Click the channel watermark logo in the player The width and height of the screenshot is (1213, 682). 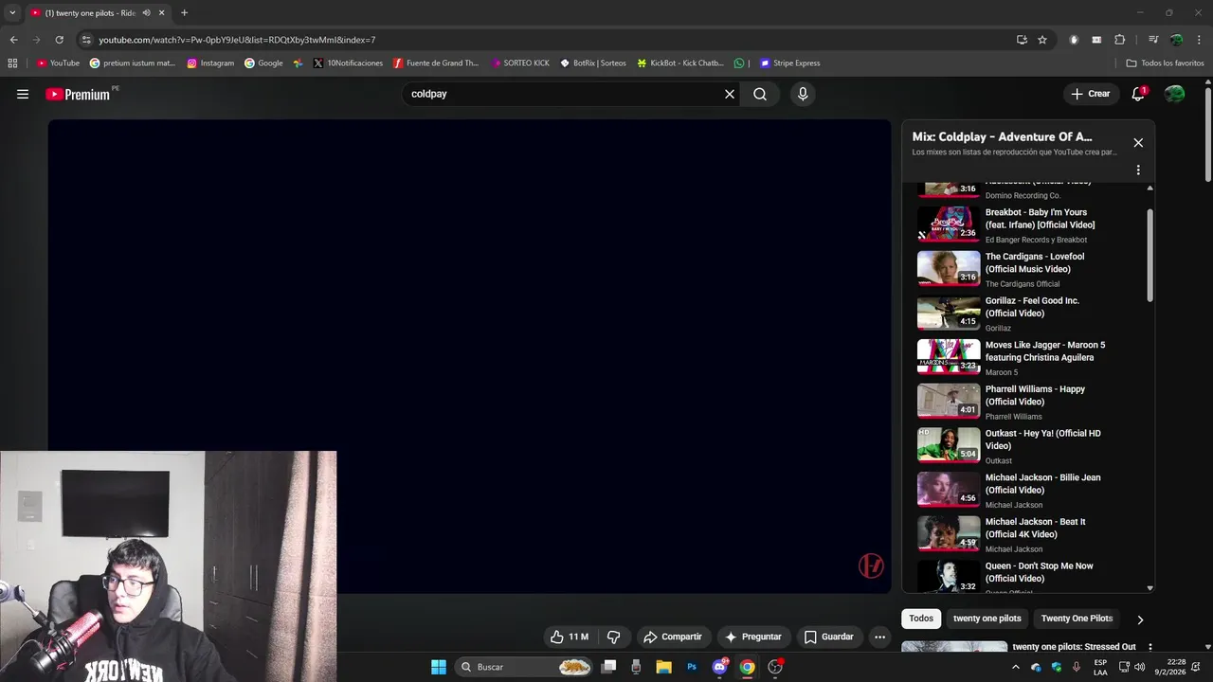(x=871, y=565)
